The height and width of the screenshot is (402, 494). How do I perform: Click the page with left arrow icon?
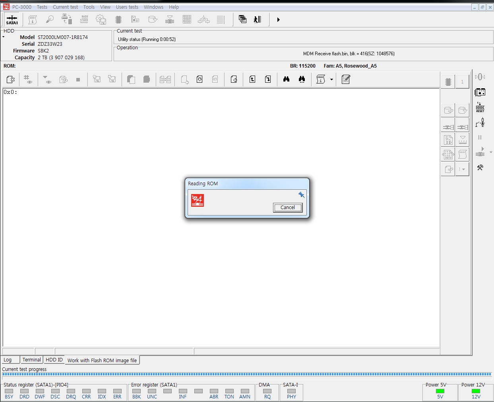[x=234, y=80]
